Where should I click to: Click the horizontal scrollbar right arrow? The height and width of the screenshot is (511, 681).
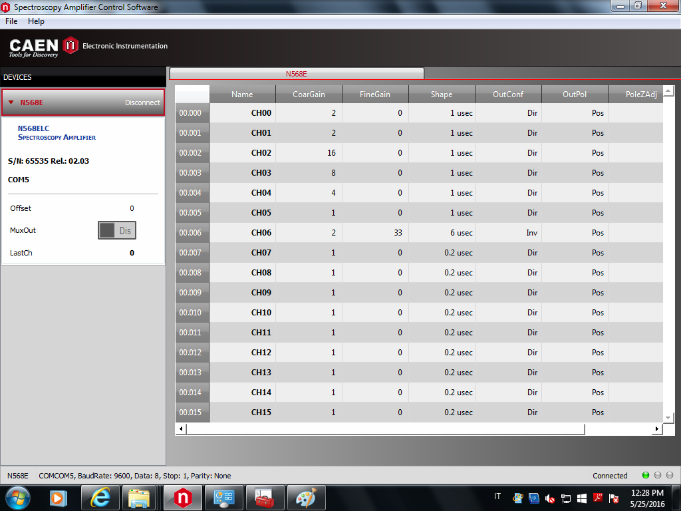click(657, 429)
